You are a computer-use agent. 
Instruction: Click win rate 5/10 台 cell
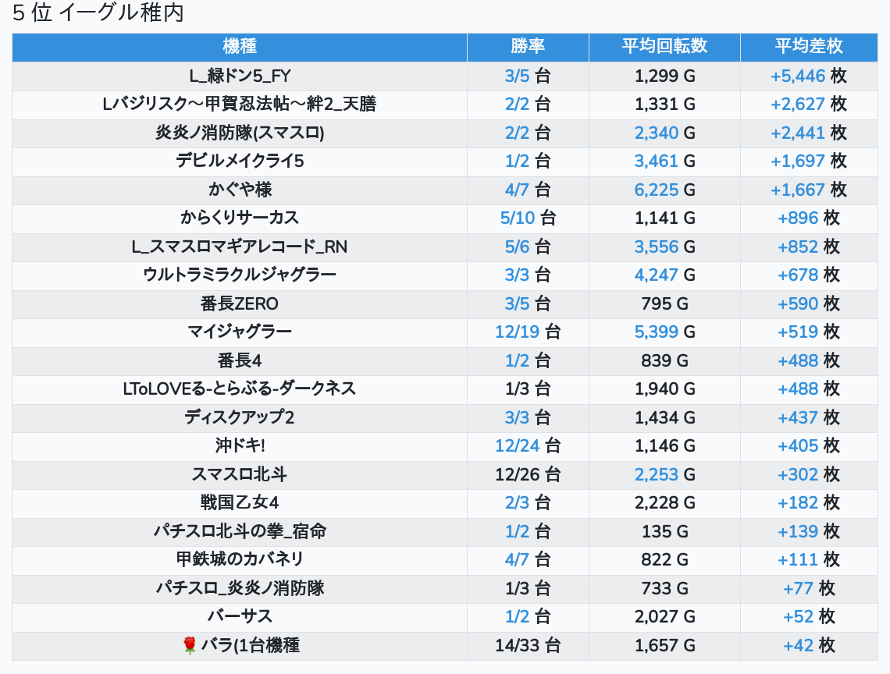pyautogui.click(x=528, y=218)
